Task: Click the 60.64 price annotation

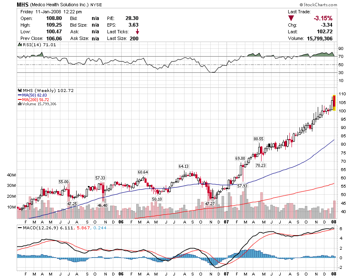Action: [x=143, y=172]
